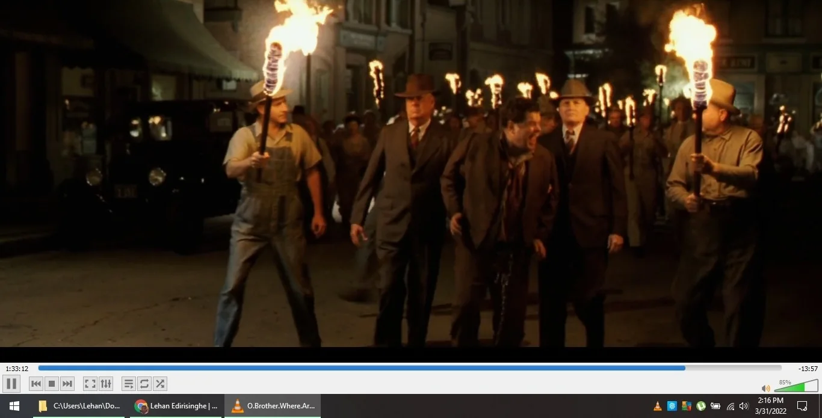Click elapsed time 1:33:12 label
This screenshot has height=418, width=822.
17,369
